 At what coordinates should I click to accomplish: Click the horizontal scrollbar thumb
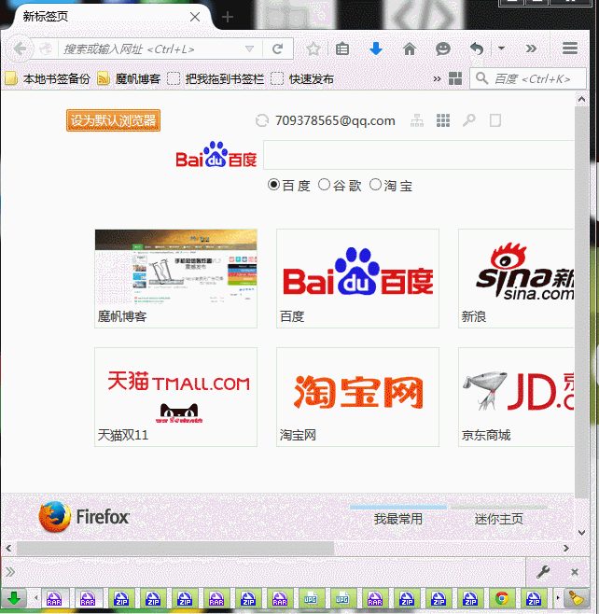pos(175,549)
